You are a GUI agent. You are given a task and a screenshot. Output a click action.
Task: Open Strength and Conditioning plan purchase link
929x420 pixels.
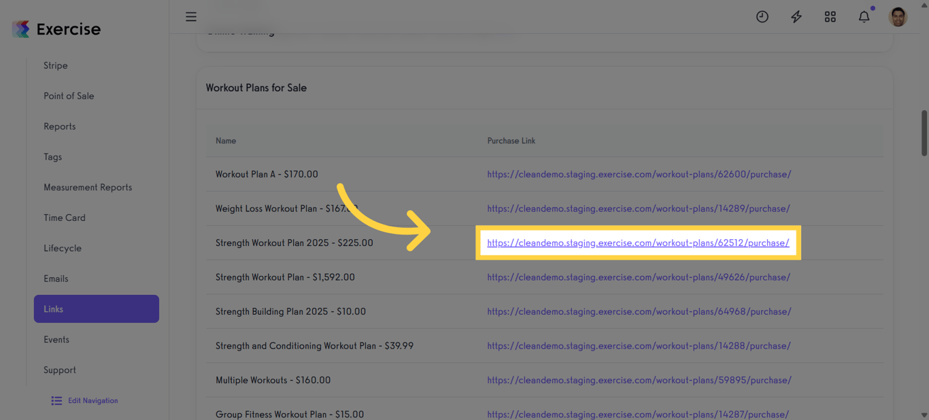tap(639, 346)
